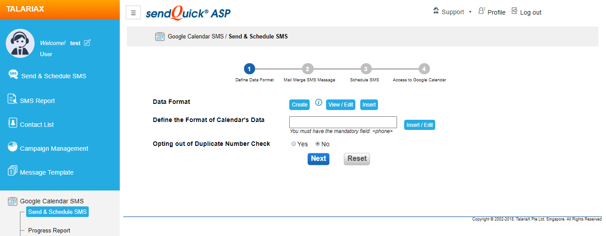Click the Contact List address book icon
606x236 pixels.
pos(12,123)
